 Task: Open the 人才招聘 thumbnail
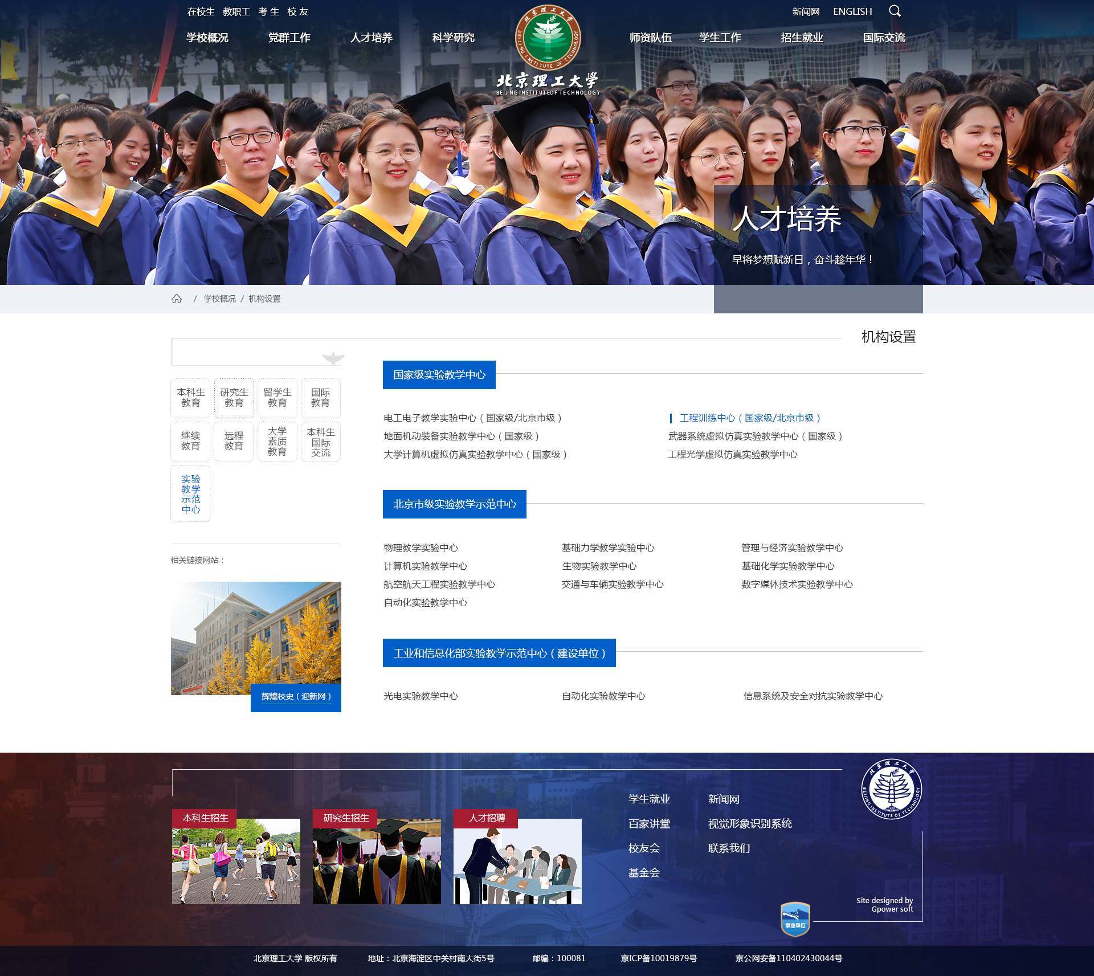point(517,860)
